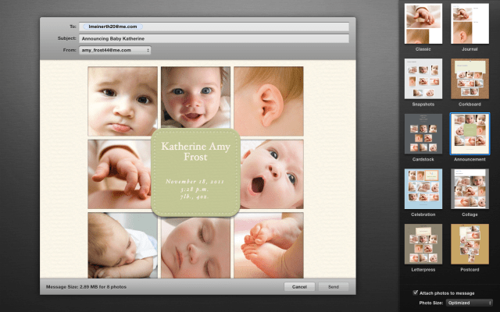Screen dimensions: 500x312
Task: Click the Corkboard theme label
Action: click(x=470, y=105)
